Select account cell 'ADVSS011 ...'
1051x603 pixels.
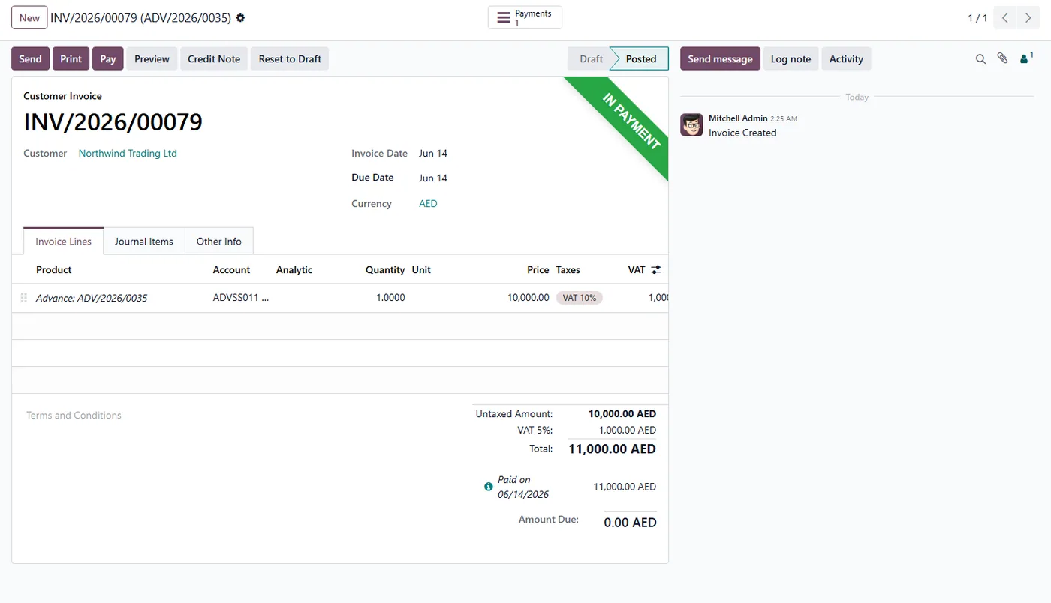tap(240, 298)
